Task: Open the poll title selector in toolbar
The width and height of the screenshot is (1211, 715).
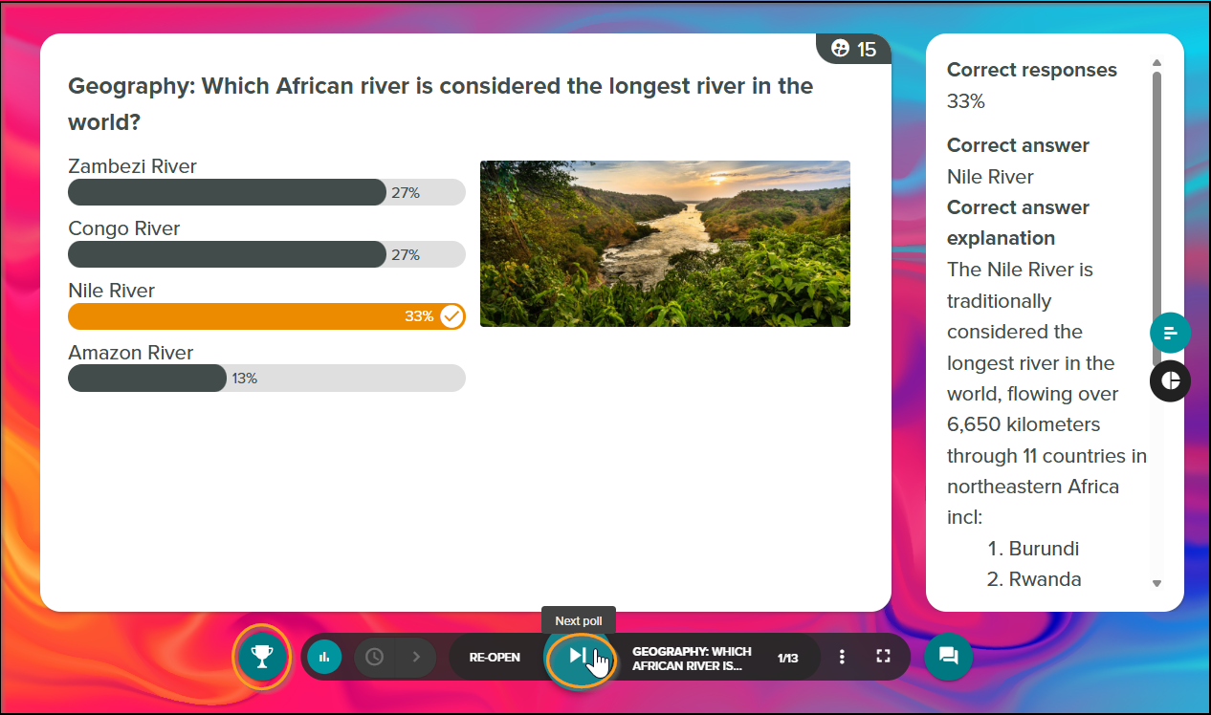Action: [x=692, y=658]
